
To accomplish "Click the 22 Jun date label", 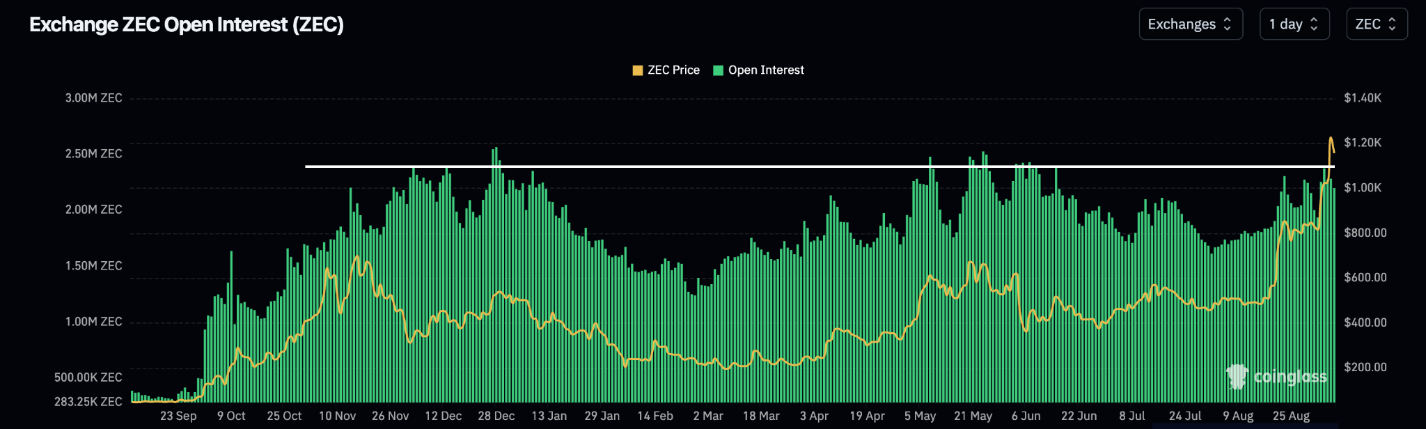I will pyautogui.click(x=1079, y=416).
